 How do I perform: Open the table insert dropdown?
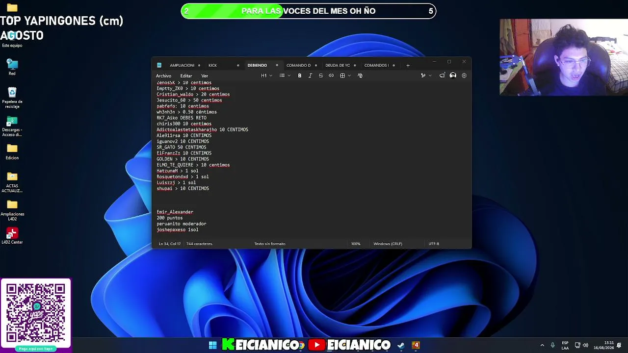point(344,76)
